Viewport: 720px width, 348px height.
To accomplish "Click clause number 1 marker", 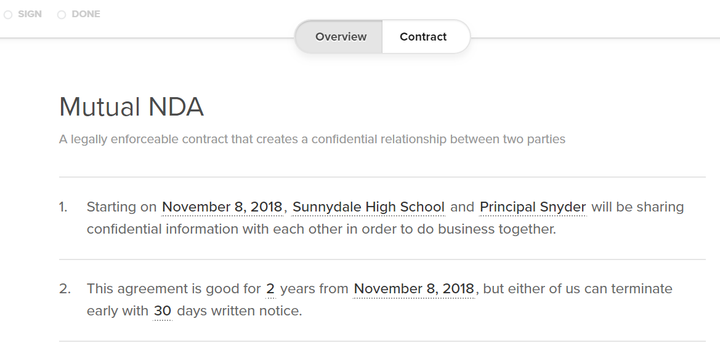I will pos(63,207).
